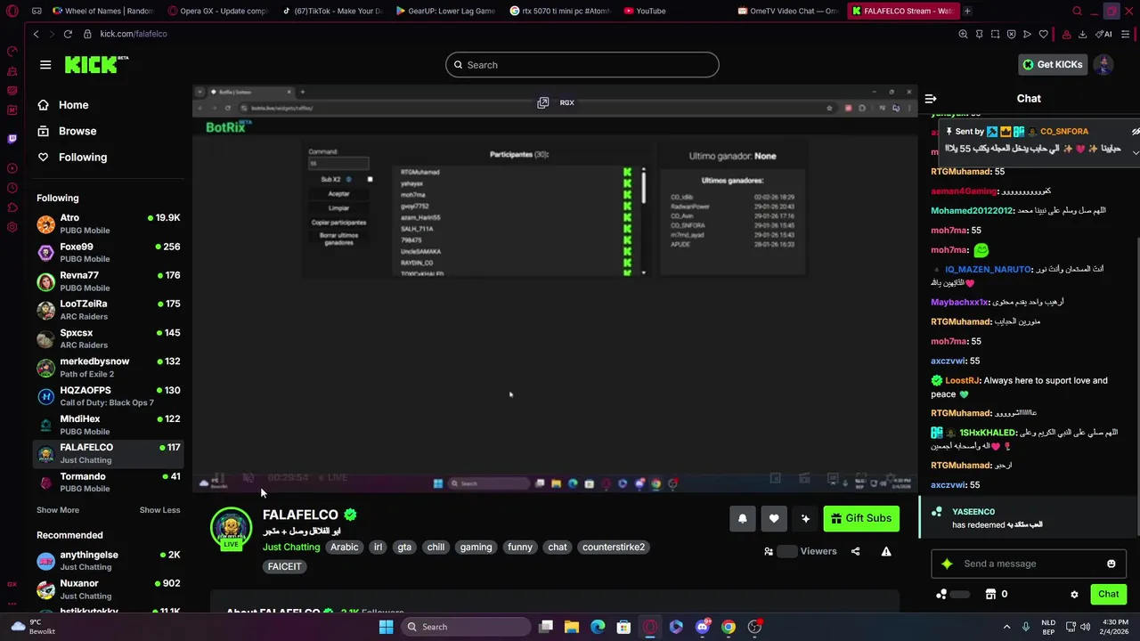Image resolution: width=1140 pixels, height=641 pixels.
Task: Open the emoji picker in chat
Action: click(1111, 564)
